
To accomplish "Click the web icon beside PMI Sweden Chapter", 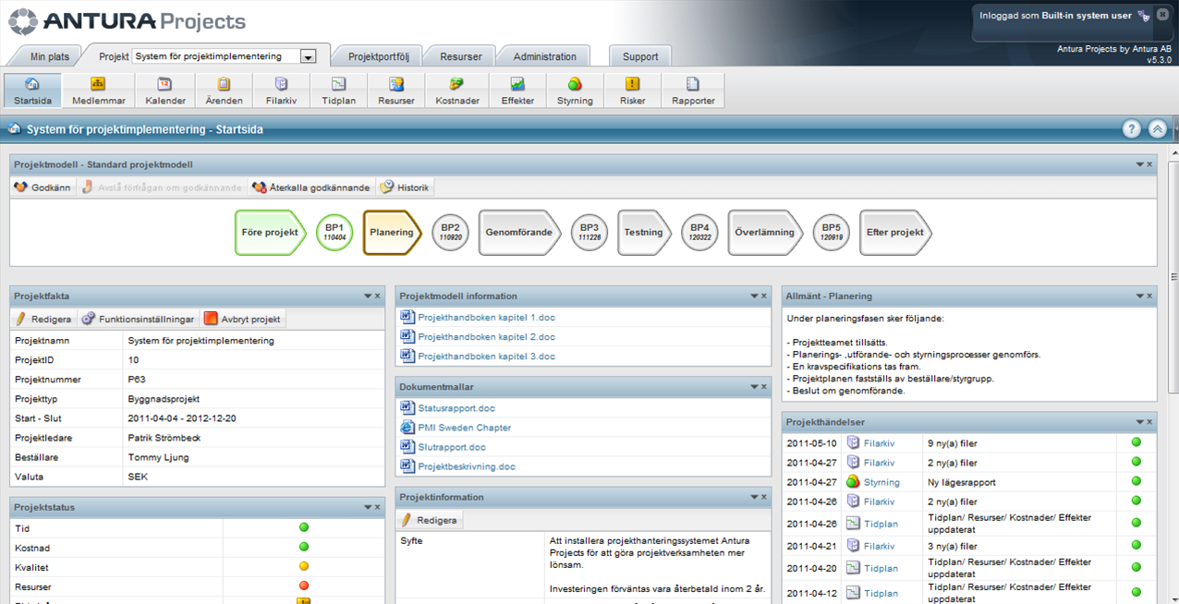I will click(407, 428).
